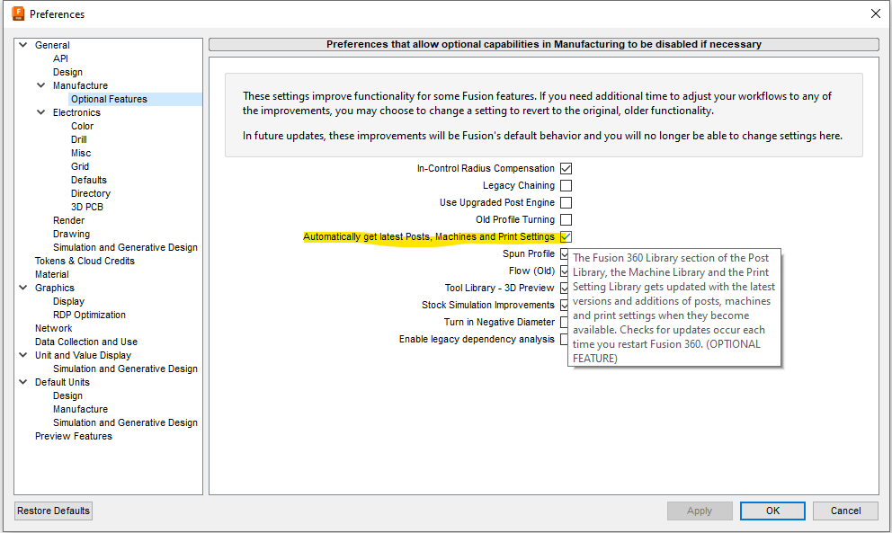Toggle the Spun Profile checkbox
This screenshot has height=533, width=892.
(x=565, y=253)
